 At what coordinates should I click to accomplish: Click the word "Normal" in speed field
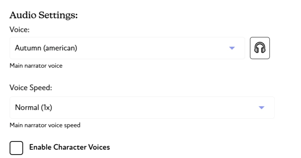coord(27,107)
